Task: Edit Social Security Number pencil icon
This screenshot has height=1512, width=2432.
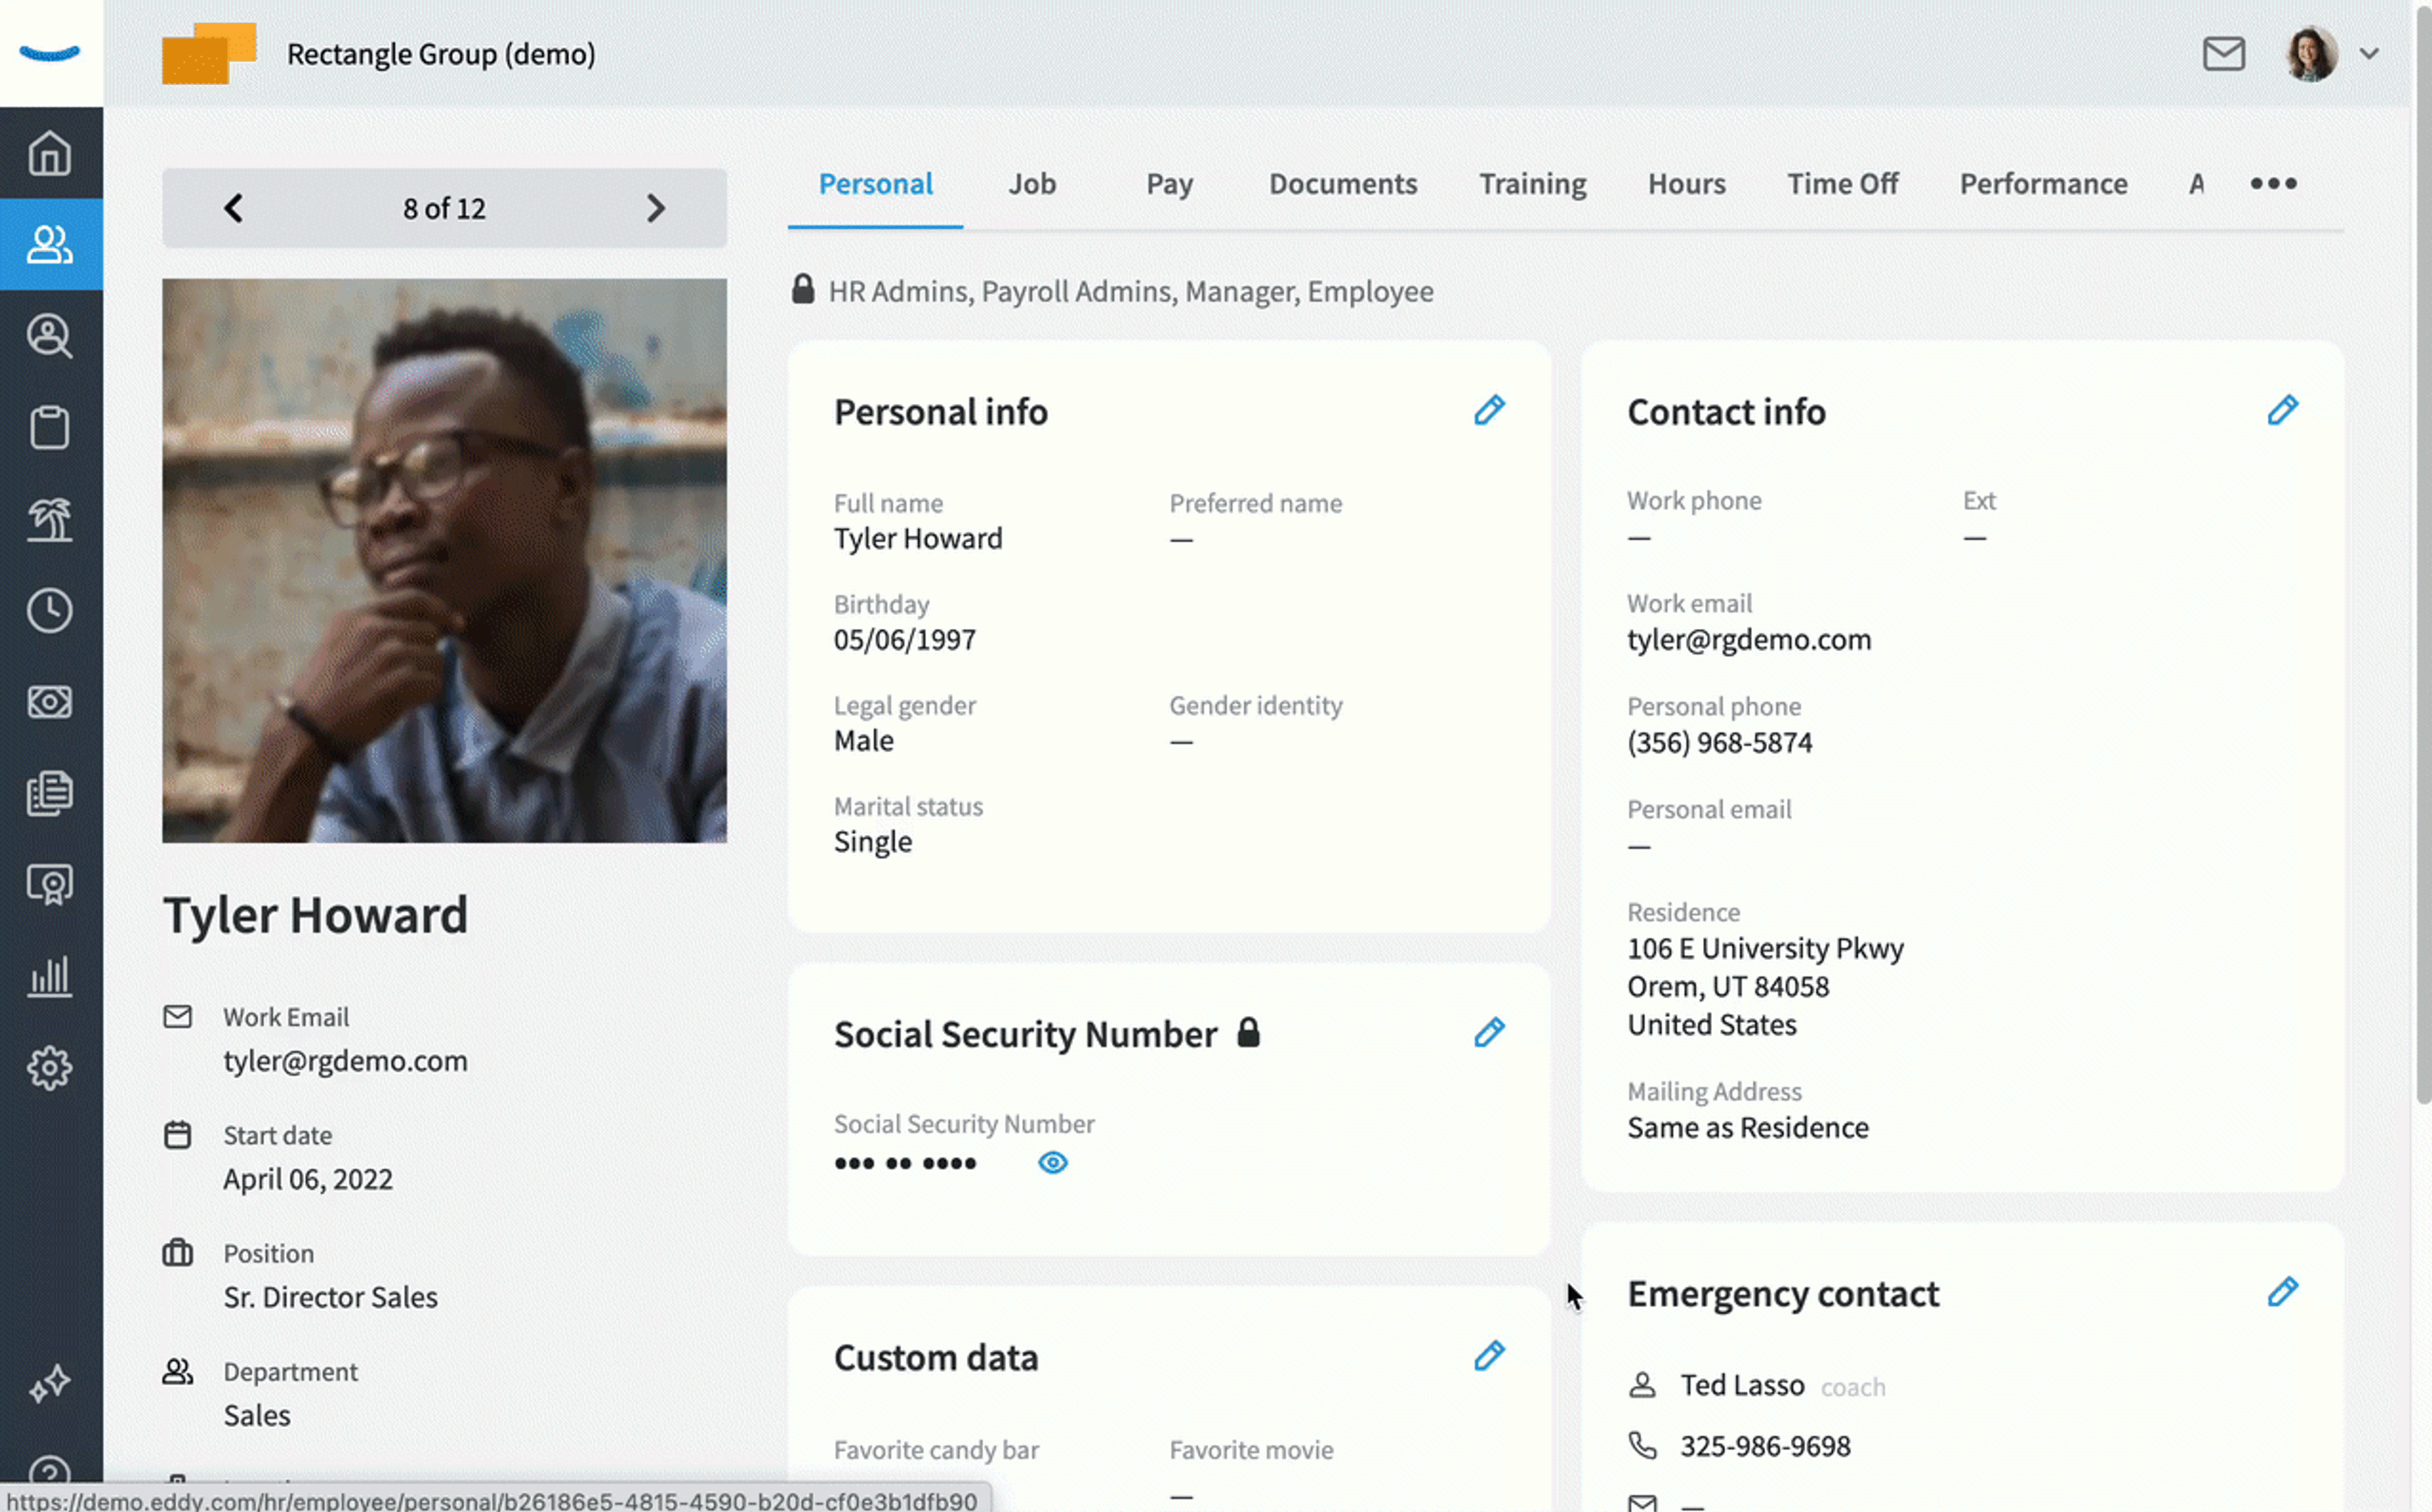Action: (1489, 1032)
